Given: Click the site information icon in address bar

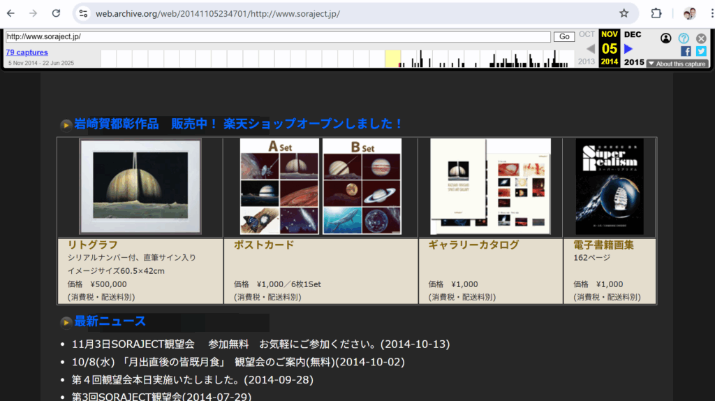Looking at the screenshot, I should (83, 13).
